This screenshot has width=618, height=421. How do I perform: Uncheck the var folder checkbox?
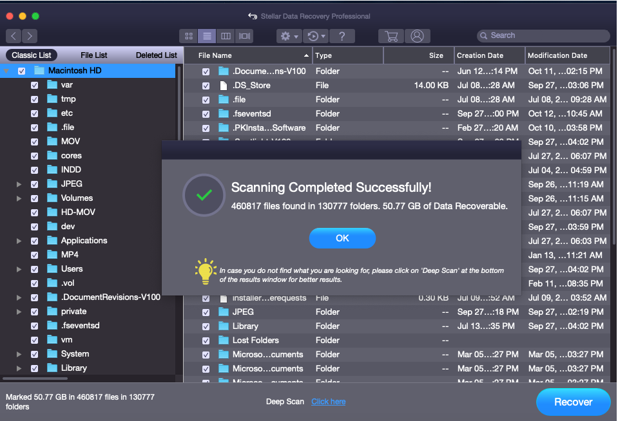pyautogui.click(x=34, y=85)
